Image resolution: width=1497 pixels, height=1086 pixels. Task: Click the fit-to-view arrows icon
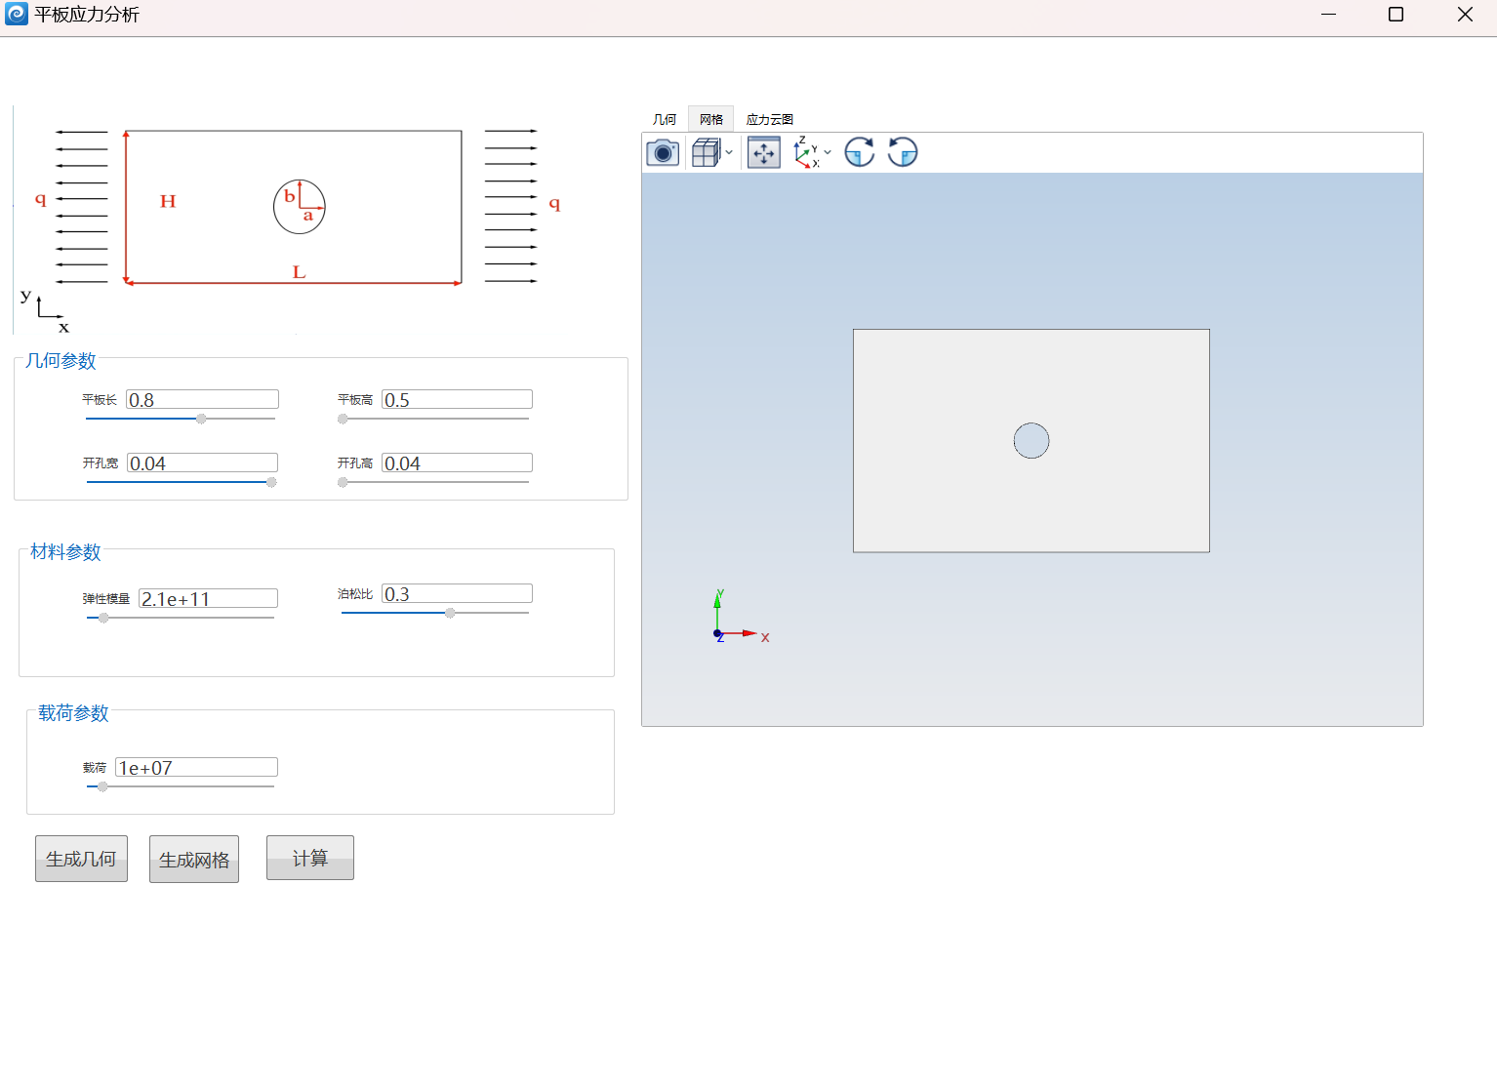click(x=764, y=152)
